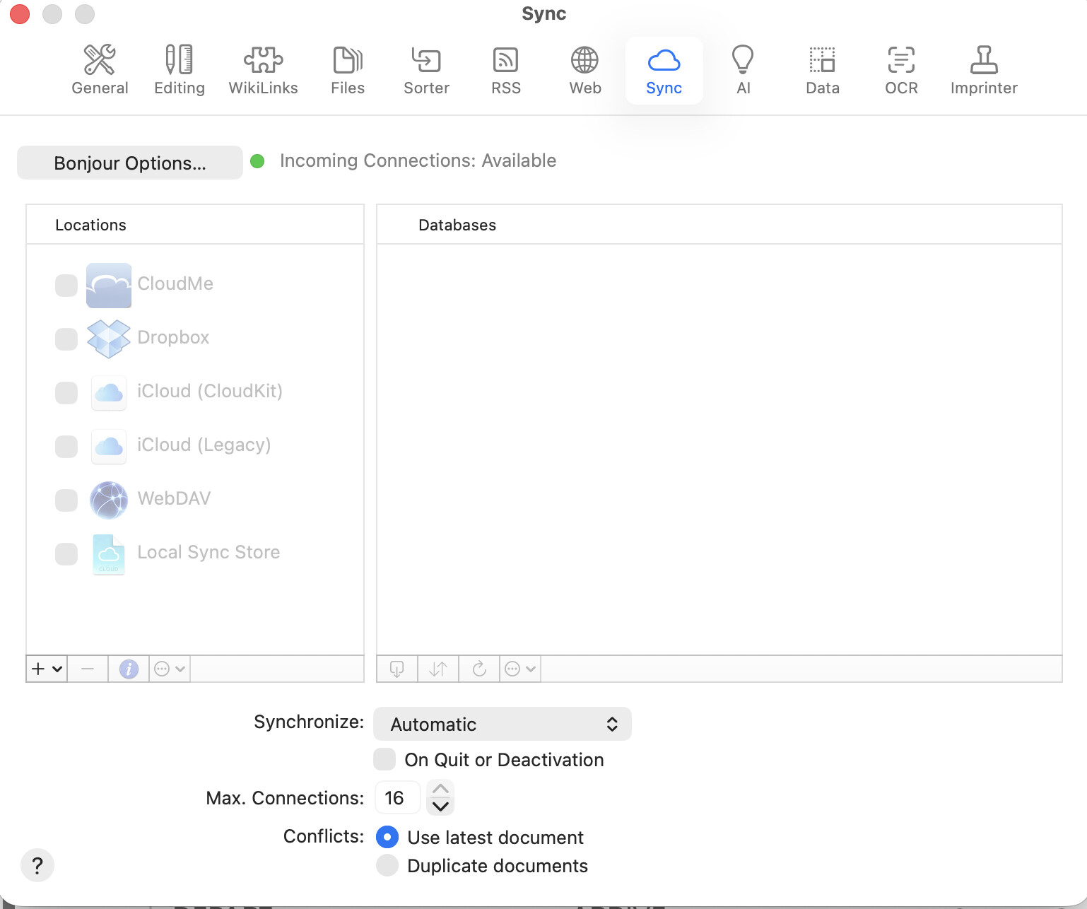Screen dimensions: 1087x909
Task: Switch to the Imprinter stamp tab
Action: pyautogui.click(x=984, y=70)
